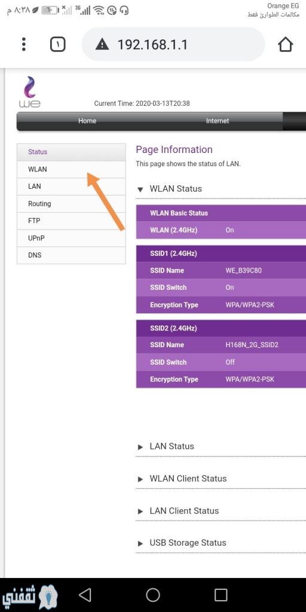The image size is (306, 612).
Task: Tap the not-secure warning triangle icon
Action: (102, 44)
